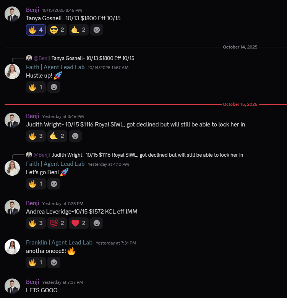The width and height of the screenshot is (287, 298).
Task: Jump to replied Tanya Gosnell message preview
Action: 93,58
